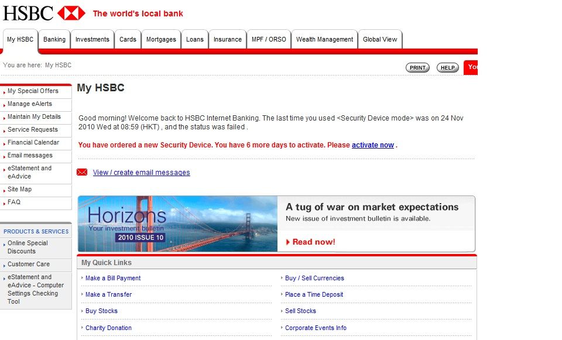Viewport: 562px width, 340px height.
Task: Open Computer Settings Checking Tool link
Action: 36,289
